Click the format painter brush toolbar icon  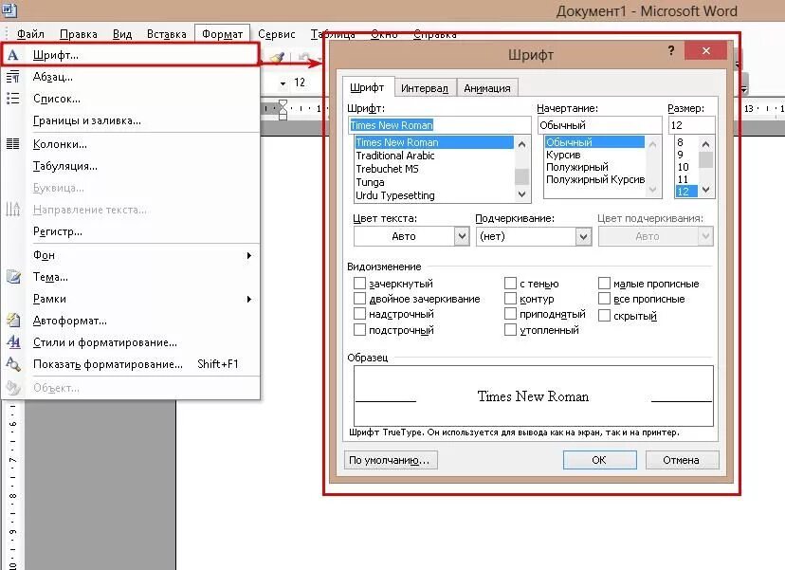[277, 58]
